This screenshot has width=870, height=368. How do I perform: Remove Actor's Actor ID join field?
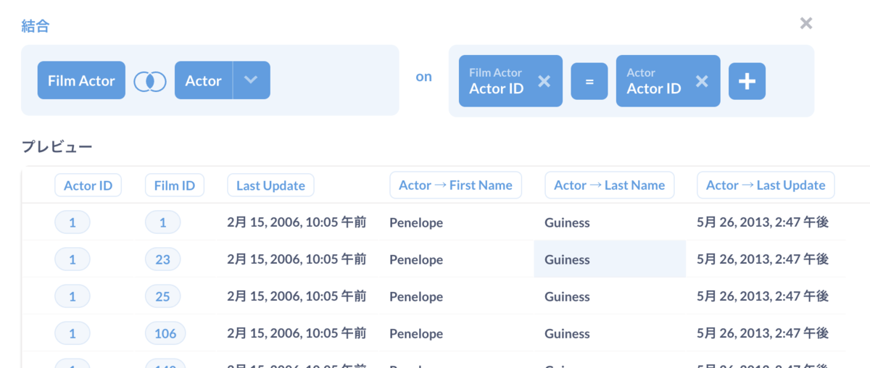701,81
